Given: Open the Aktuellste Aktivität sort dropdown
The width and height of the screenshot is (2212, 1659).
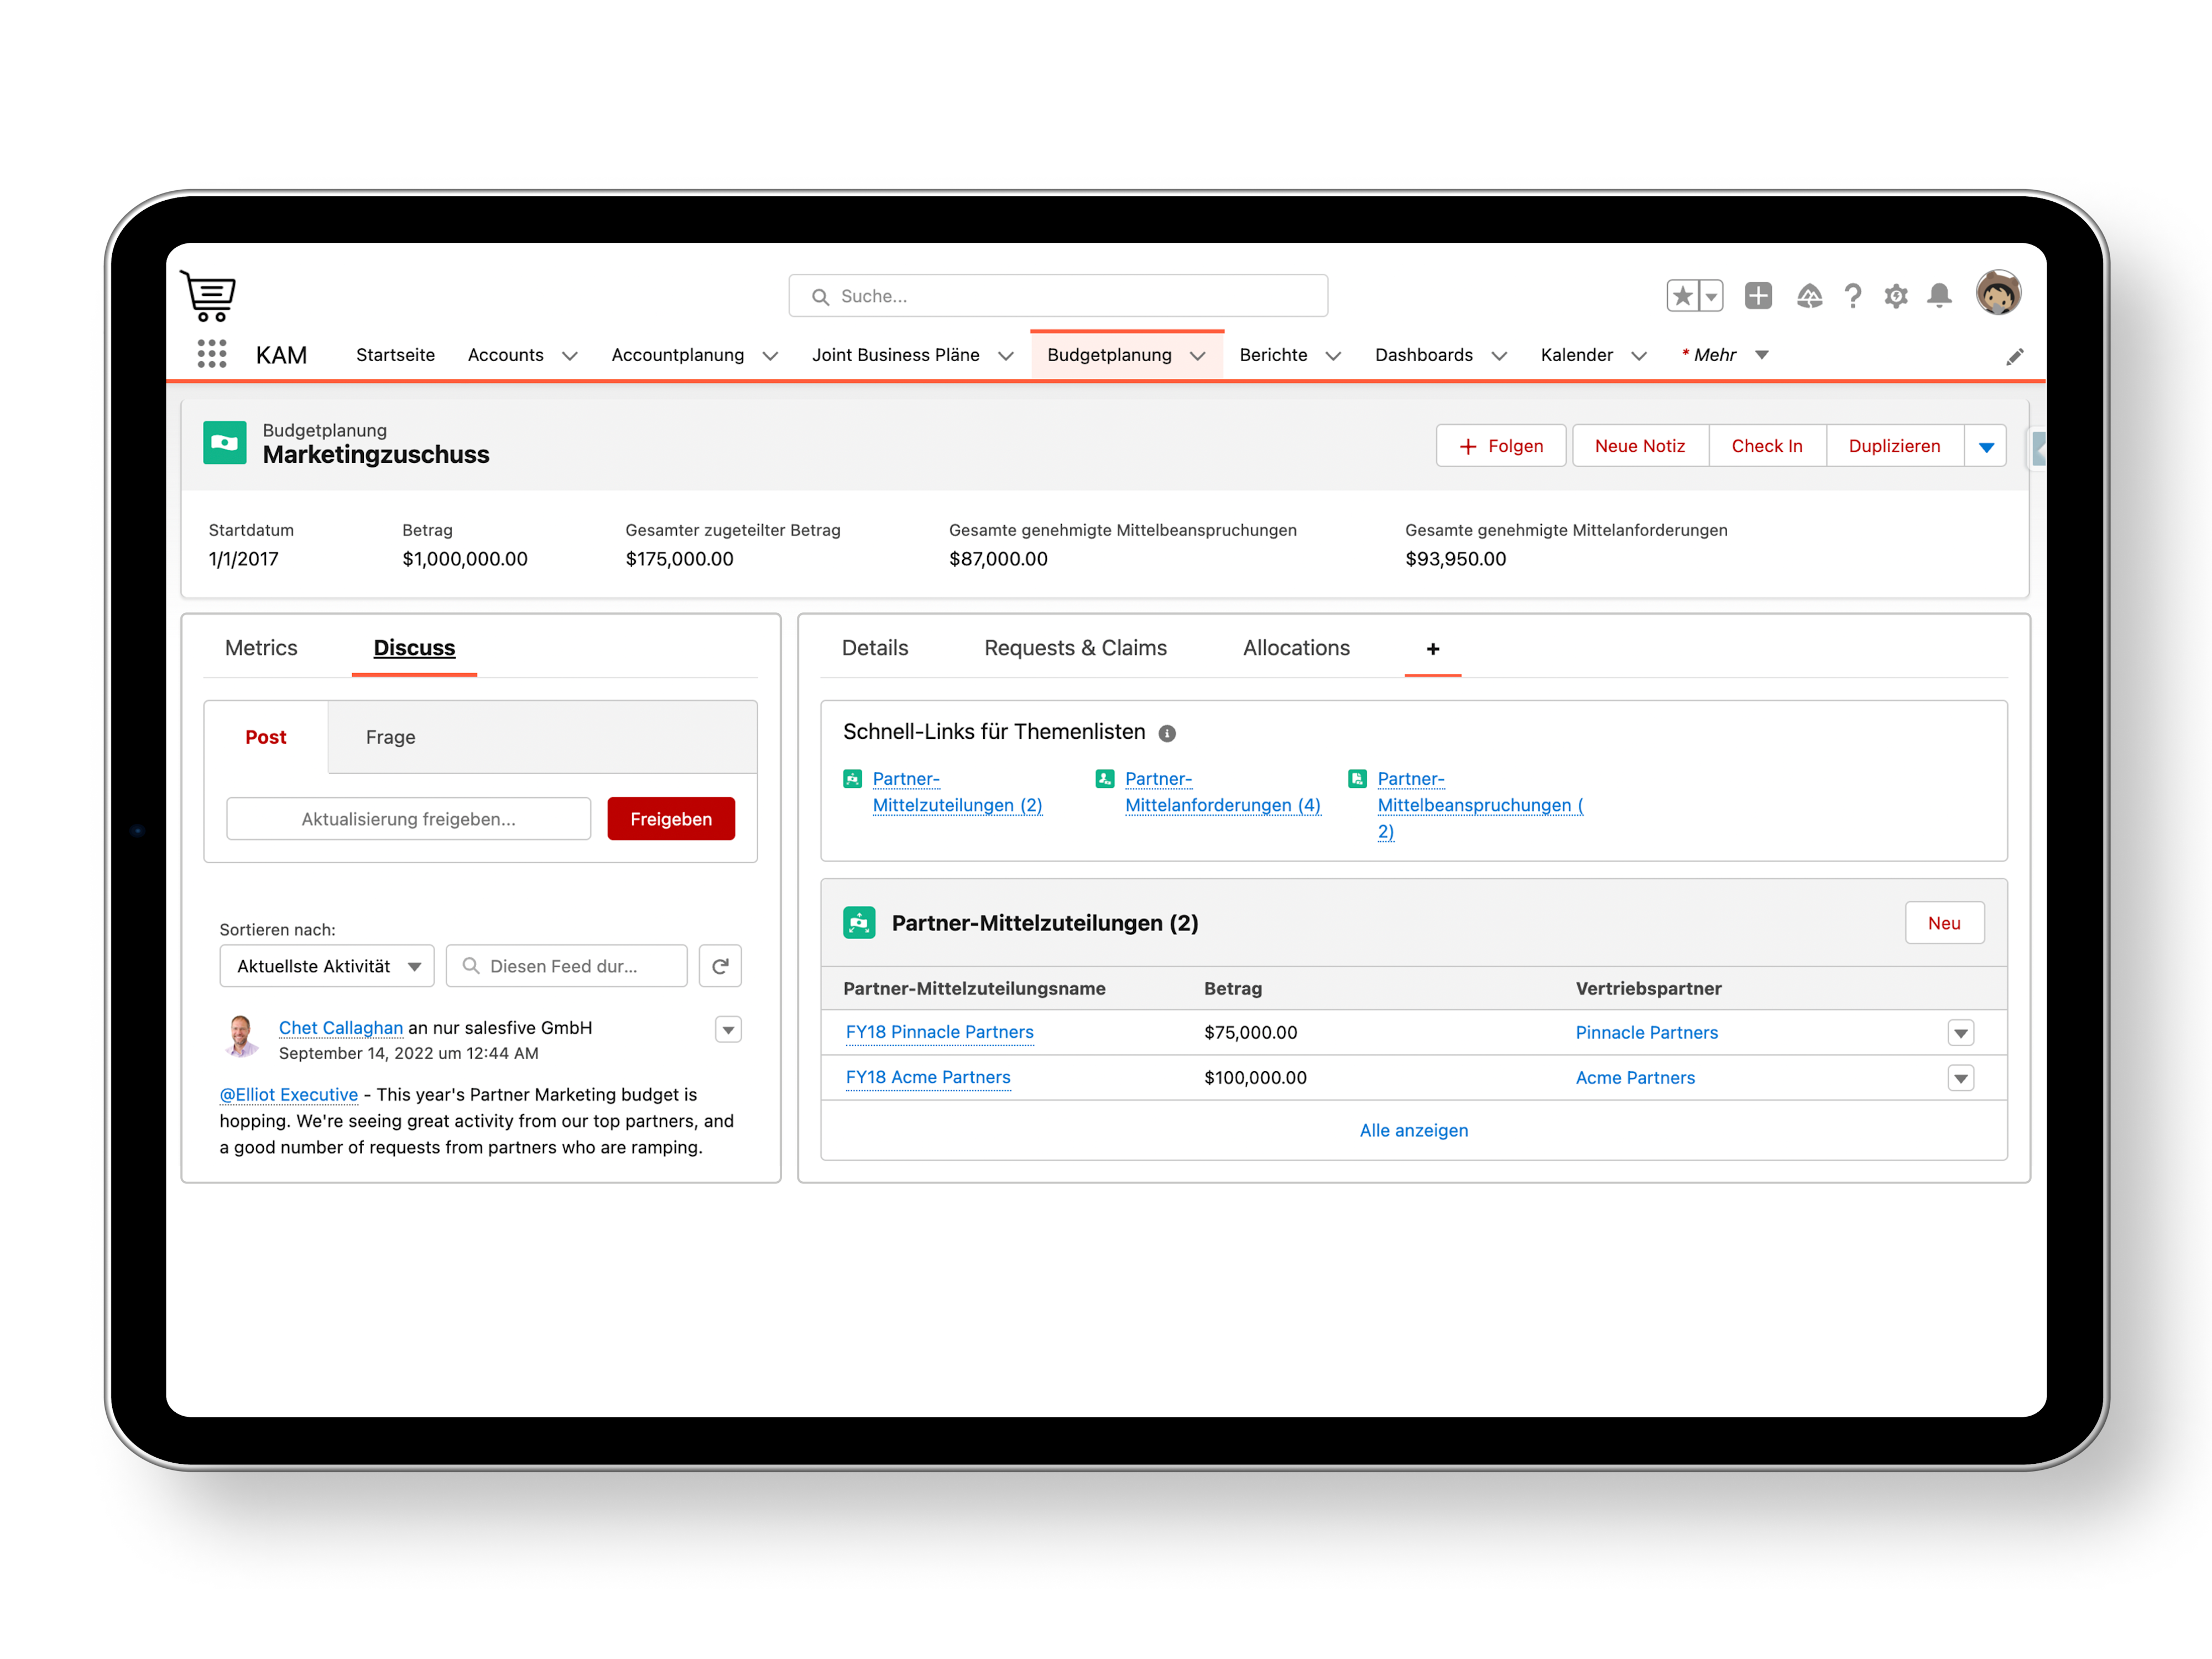Looking at the screenshot, I should 327,966.
